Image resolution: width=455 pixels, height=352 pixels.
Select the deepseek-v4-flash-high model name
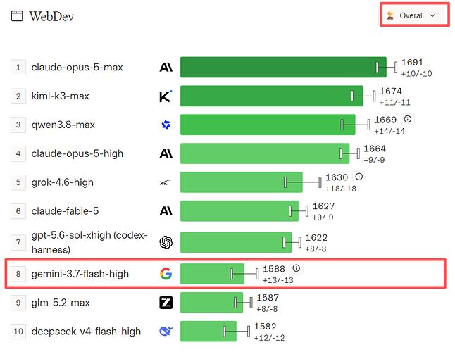click(86, 331)
